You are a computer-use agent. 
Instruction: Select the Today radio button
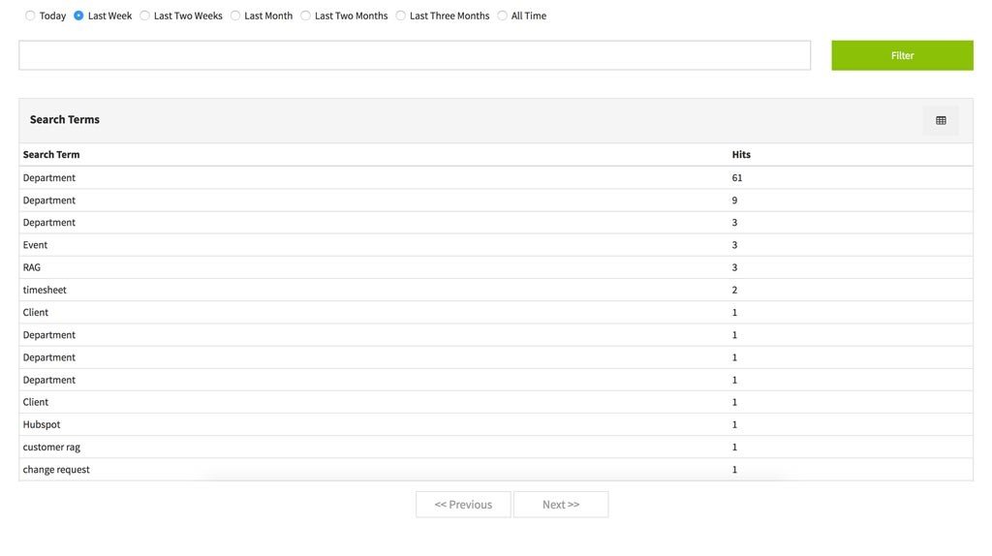click(30, 15)
